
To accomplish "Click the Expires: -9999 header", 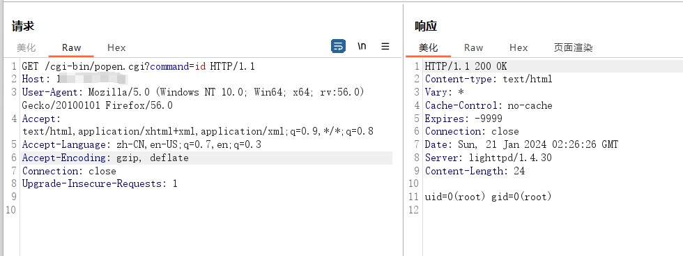I will (x=463, y=119).
